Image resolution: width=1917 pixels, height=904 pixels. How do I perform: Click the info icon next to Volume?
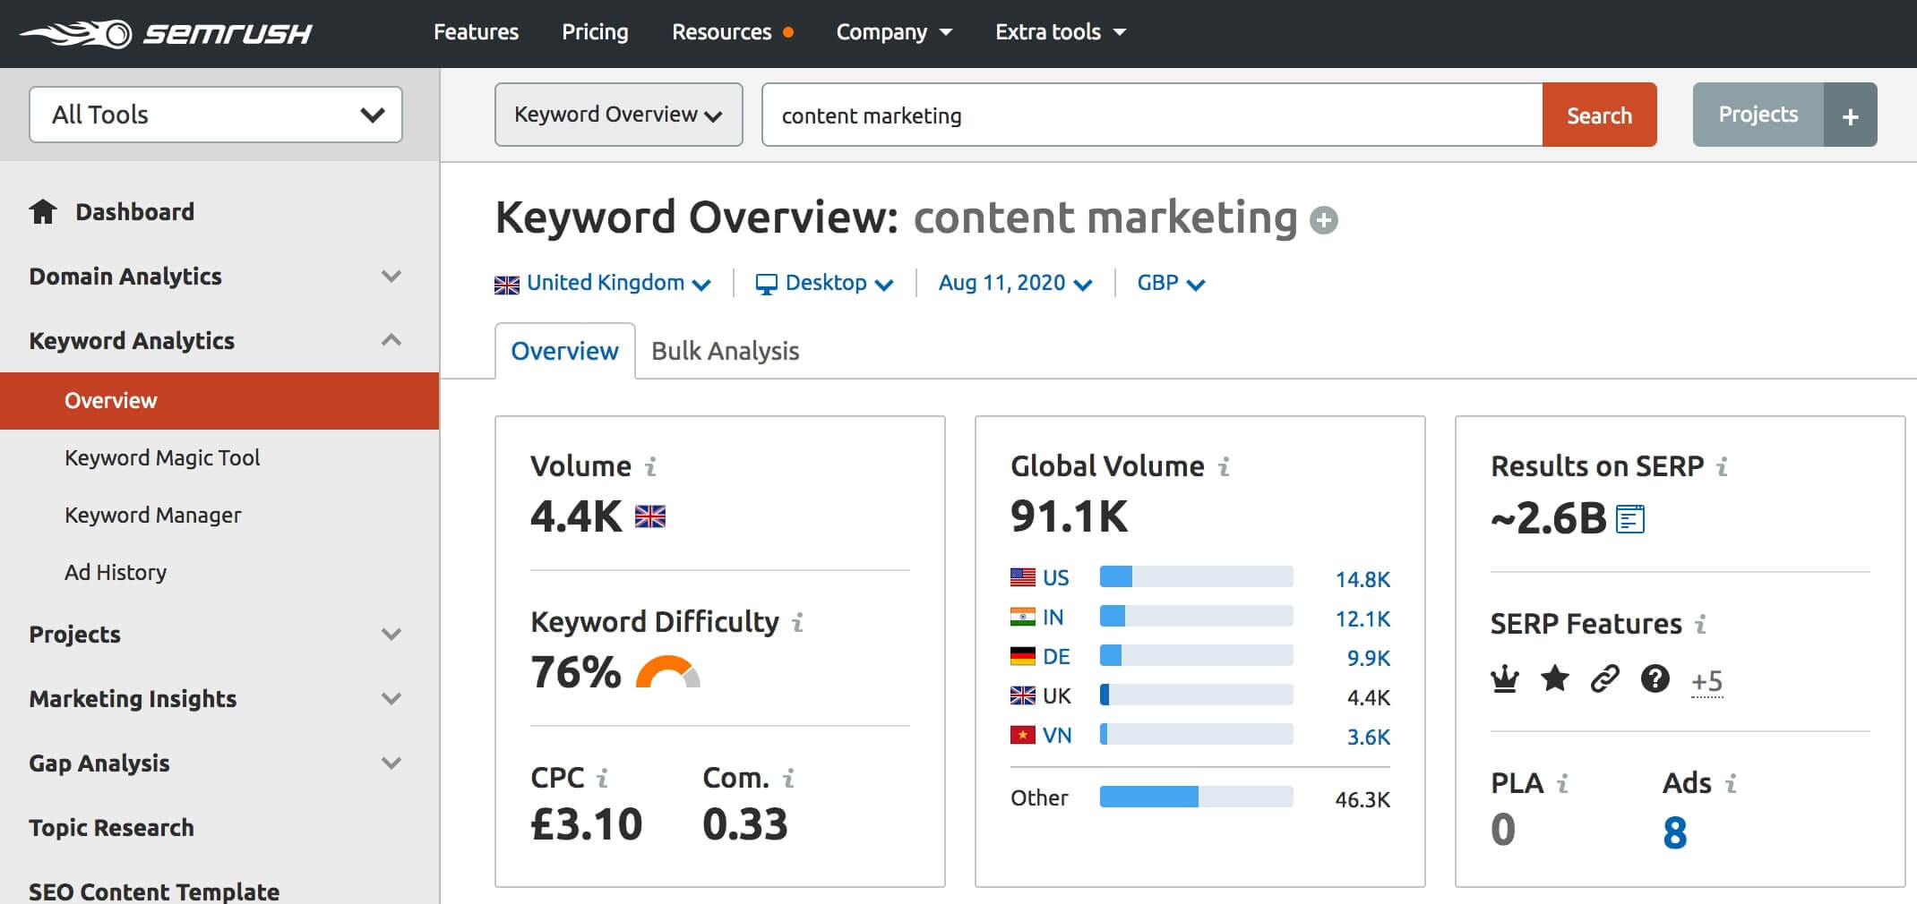pos(652,466)
